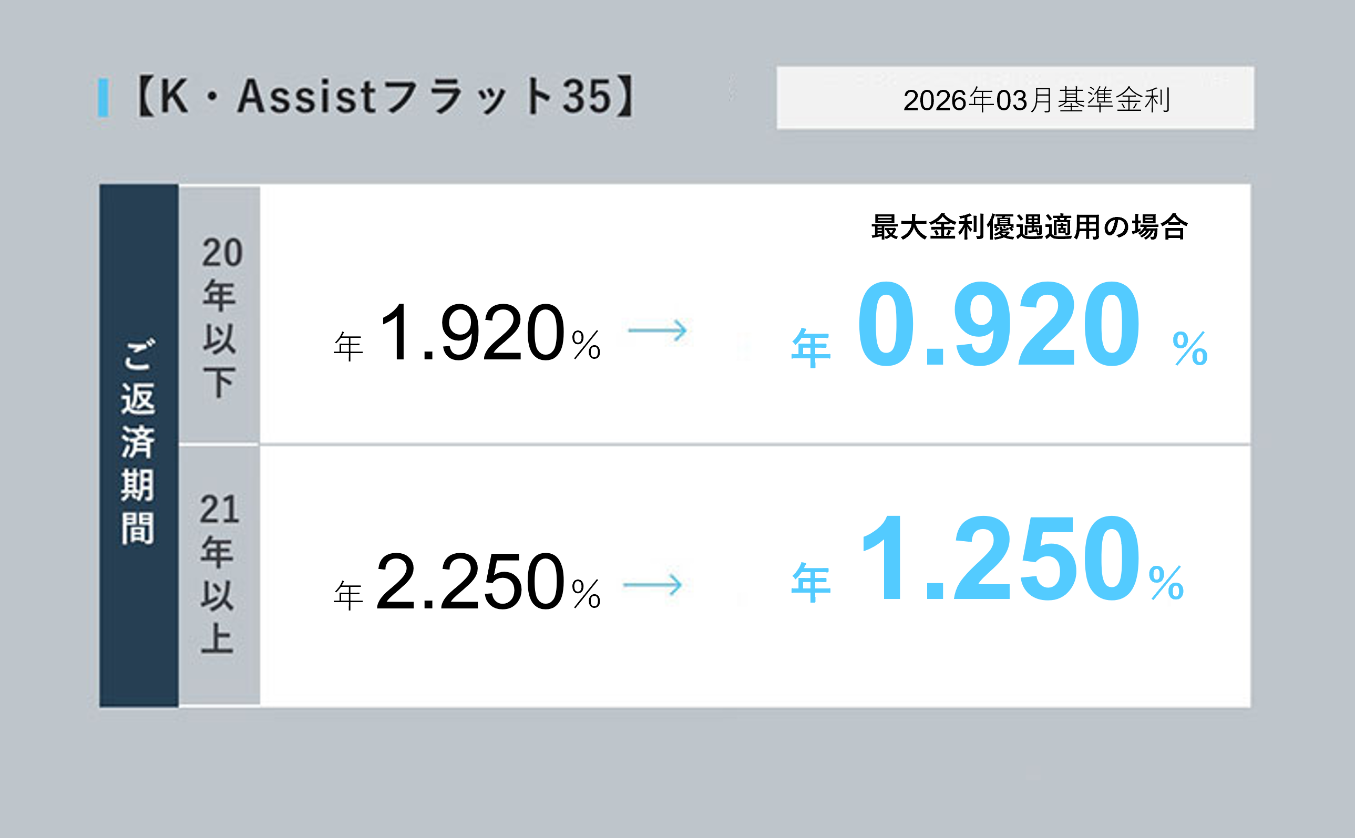The height and width of the screenshot is (838, 1355).
Task: Click the blue 年 before 0.920
Action: tap(811, 349)
